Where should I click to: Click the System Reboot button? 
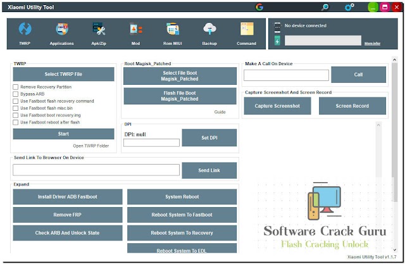click(182, 197)
